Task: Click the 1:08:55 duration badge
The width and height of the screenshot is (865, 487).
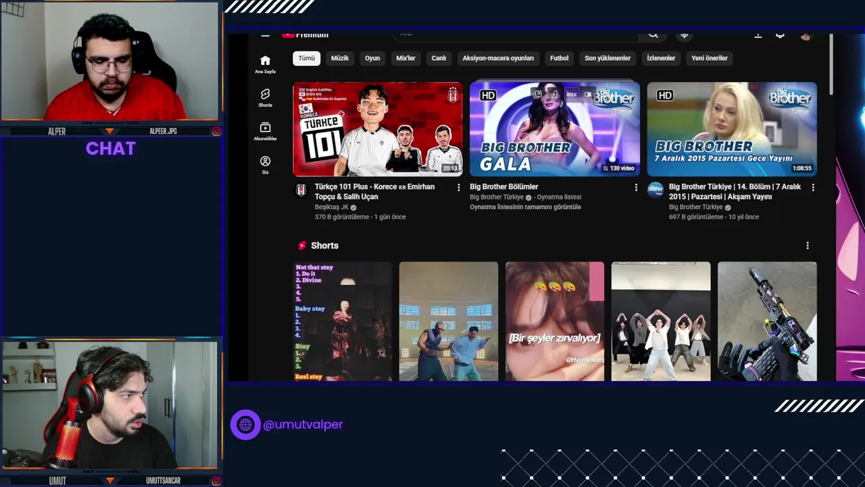Action: coord(802,168)
